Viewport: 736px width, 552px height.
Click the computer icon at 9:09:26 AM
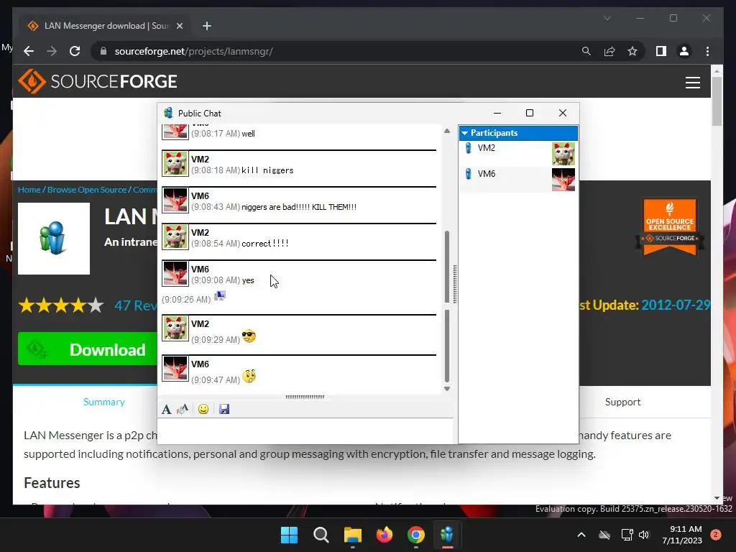coord(220,296)
